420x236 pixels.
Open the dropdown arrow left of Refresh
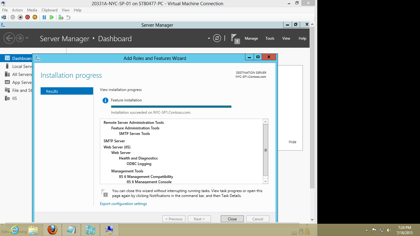pos(209,38)
